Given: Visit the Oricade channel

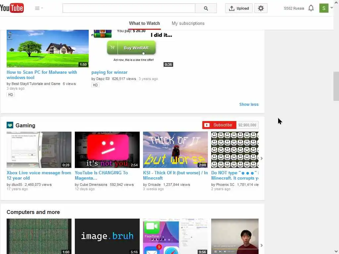Looking at the screenshot, I should [154, 185].
